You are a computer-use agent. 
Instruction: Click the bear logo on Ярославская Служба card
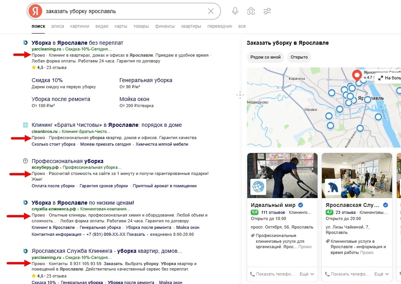click(x=333, y=187)
